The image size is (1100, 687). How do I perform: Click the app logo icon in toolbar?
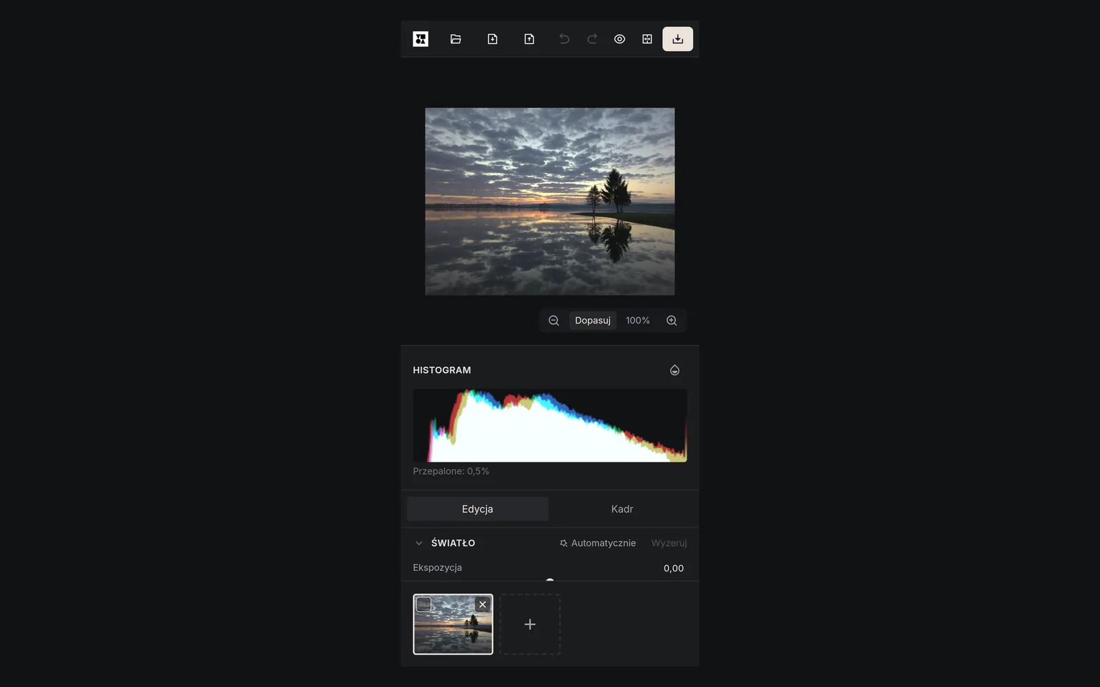point(420,39)
